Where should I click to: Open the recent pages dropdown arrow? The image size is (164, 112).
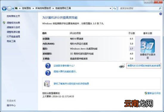13,9
